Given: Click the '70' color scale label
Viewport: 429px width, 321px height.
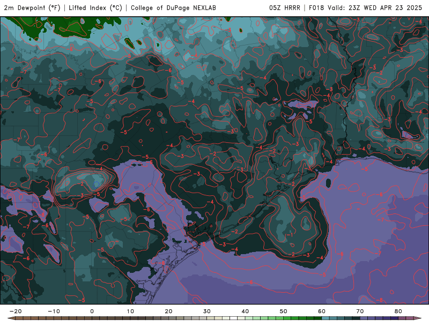Looking at the screenshot, I should 360,311.
